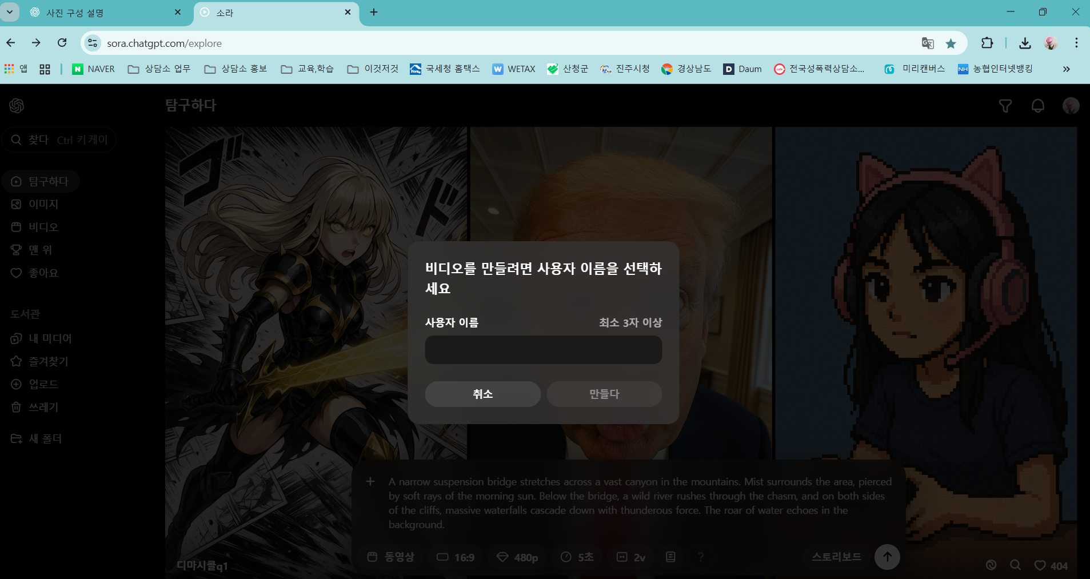
Task: Go forward in browser history
Action: click(36, 43)
